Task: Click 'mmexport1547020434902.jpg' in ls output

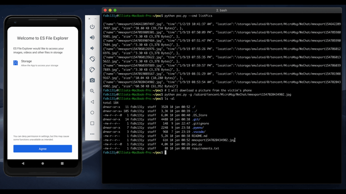Action: (213, 140)
